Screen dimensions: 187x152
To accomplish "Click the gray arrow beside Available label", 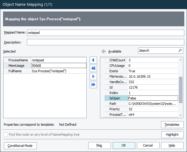I will [103, 51].
